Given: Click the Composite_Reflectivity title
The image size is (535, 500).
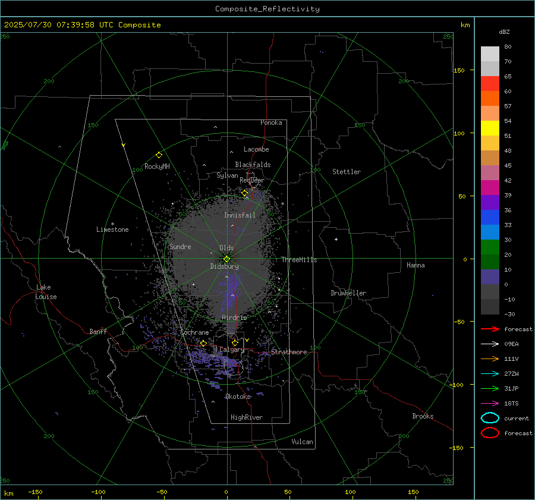Looking at the screenshot, I should point(267,9).
